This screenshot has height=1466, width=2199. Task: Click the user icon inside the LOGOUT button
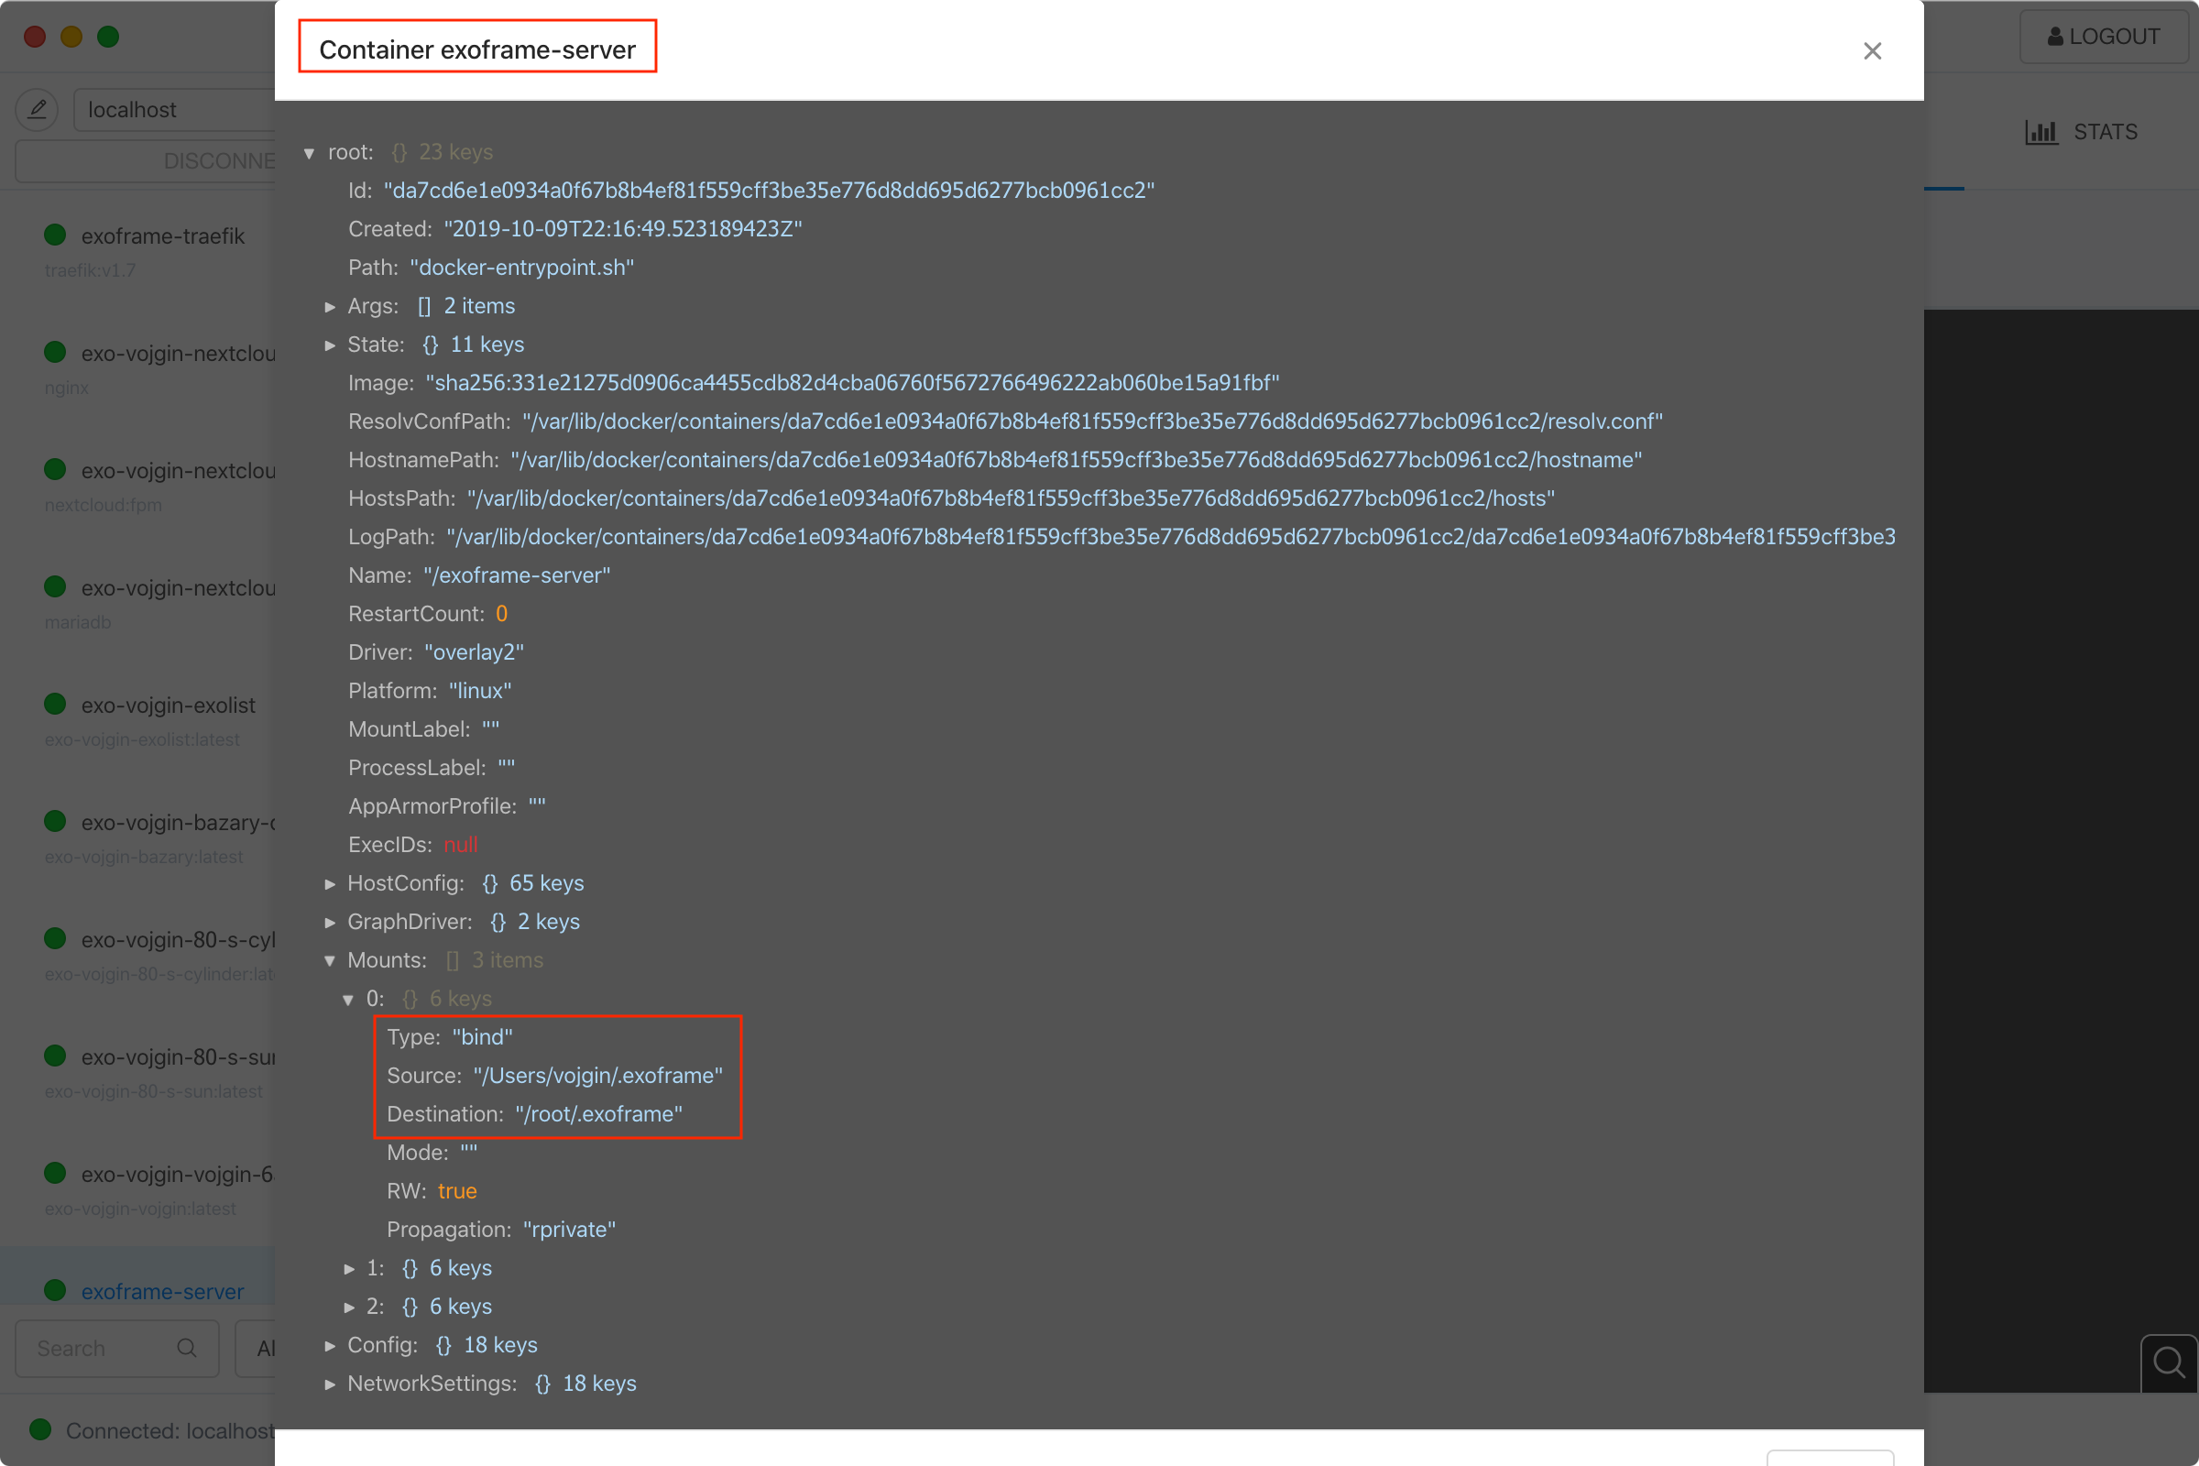pos(2054,37)
